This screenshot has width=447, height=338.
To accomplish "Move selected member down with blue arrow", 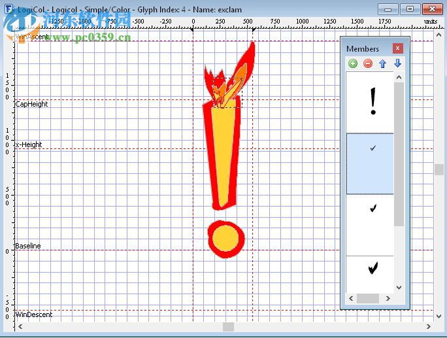I will [x=398, y=63].
